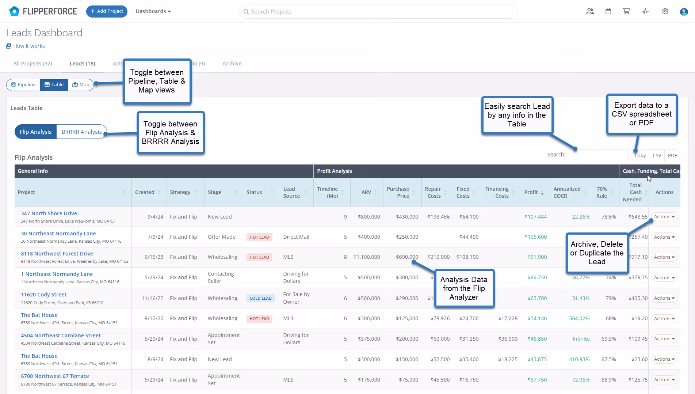Image resolution: width=695 pixels, height=394 pixels.
Task: Switch to Table view
Action: (54, 84)
